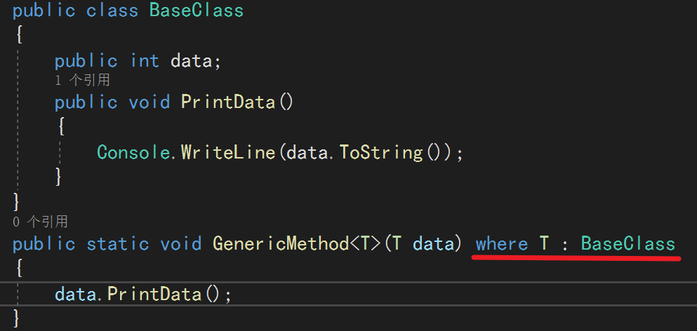Click the WriteLine method call

click(229, 151)
